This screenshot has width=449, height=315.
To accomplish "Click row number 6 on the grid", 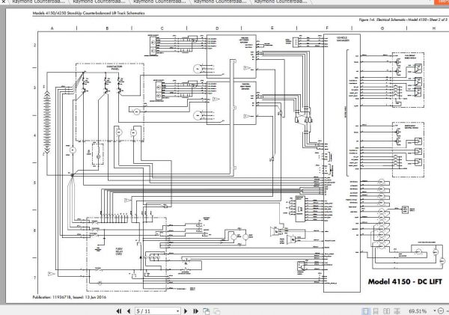I will tap(35, 230).
